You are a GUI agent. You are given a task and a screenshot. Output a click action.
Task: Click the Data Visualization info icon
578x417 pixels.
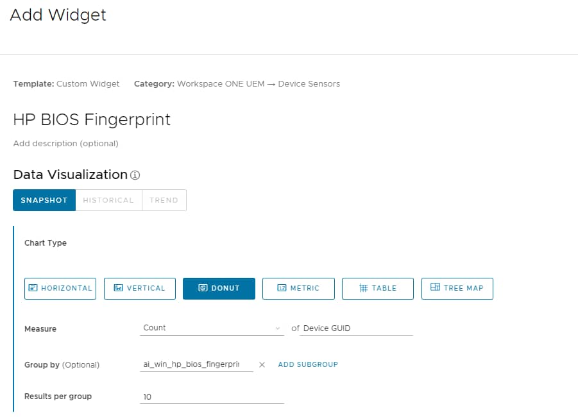coord(135,175)
